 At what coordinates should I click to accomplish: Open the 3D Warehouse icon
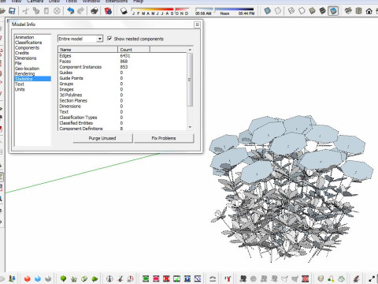[x=348, y=11]
